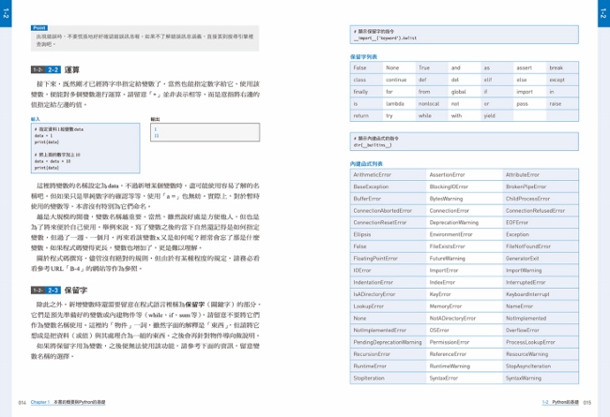Select the 'elif' keyword cell
This screenshot has height=417, width=610.
496,80
